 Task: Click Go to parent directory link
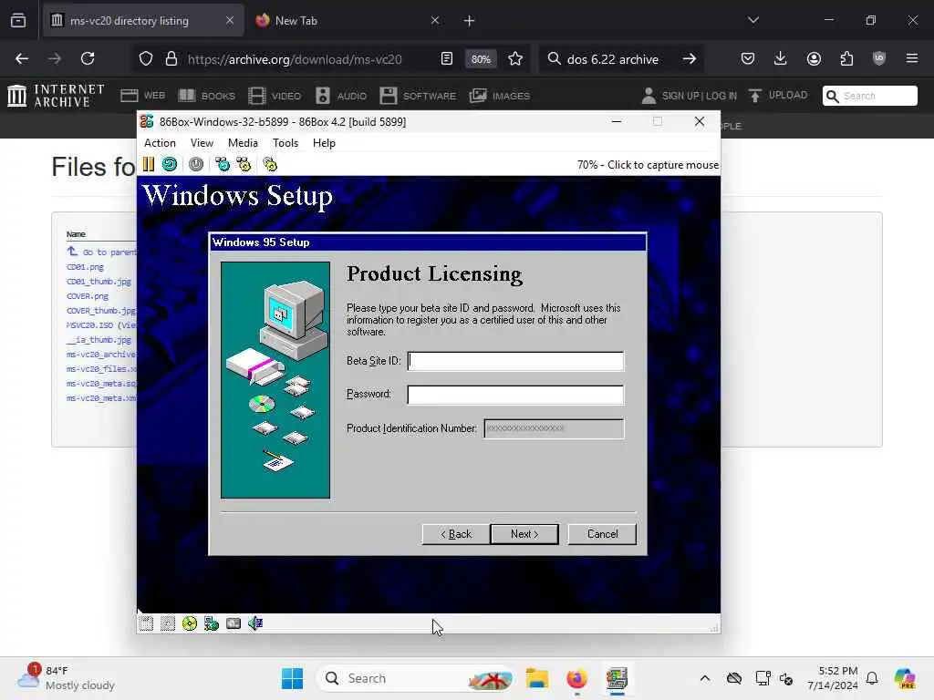[x=102, y=252]
